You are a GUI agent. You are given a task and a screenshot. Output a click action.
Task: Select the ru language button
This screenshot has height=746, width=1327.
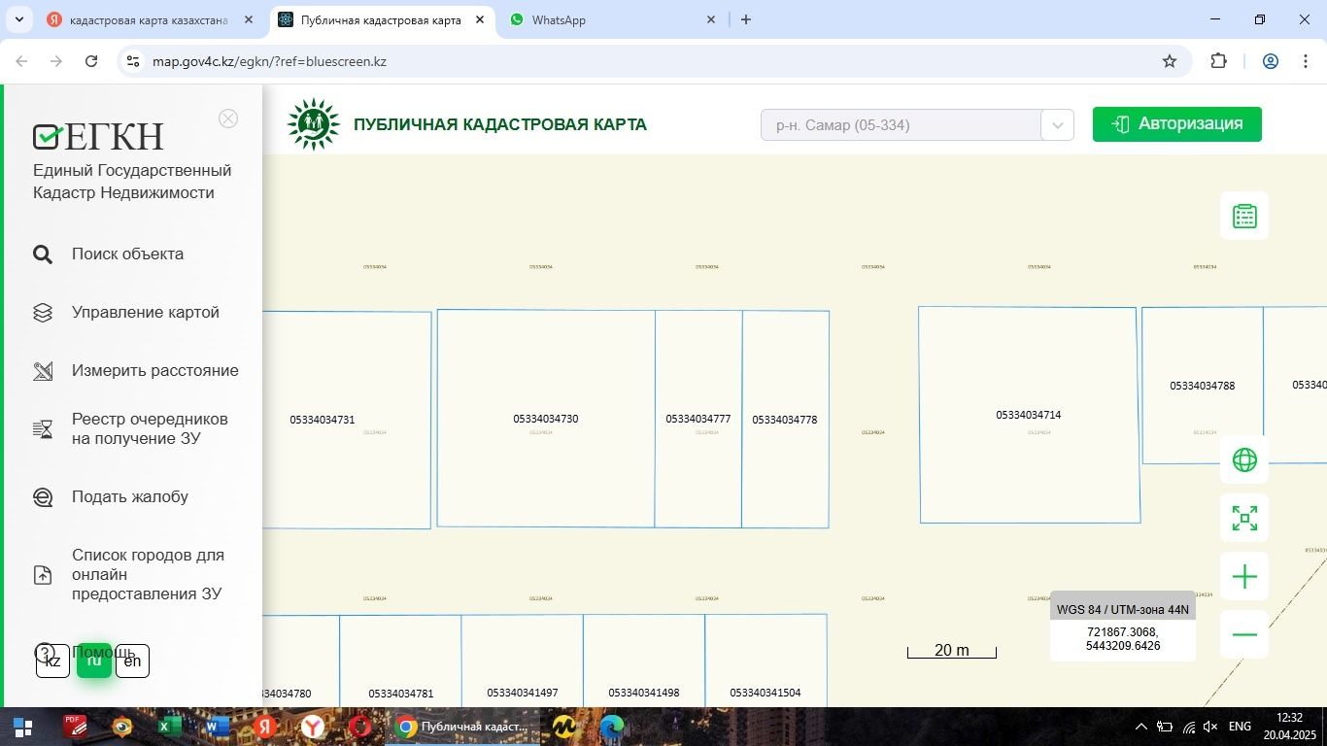[x=94, y=661]
